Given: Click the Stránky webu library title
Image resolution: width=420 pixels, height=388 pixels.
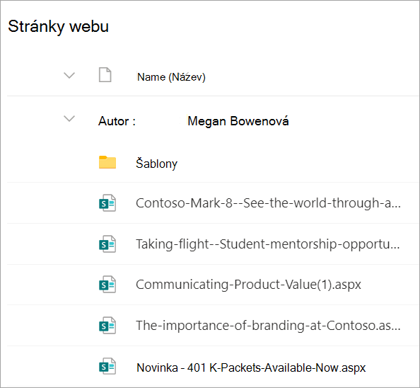Looking at the screenshot, I should coord(59,26).
